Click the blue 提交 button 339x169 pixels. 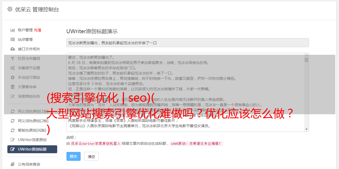pyautogui.click(x=74, y=156)
